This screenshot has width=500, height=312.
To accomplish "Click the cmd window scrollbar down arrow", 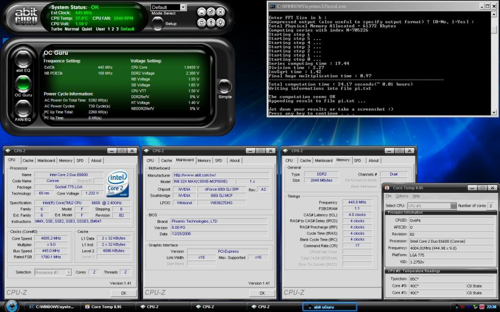I will 494,112.
